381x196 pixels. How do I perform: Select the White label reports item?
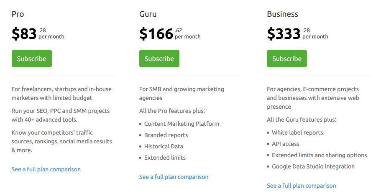[x=297, y=132]
